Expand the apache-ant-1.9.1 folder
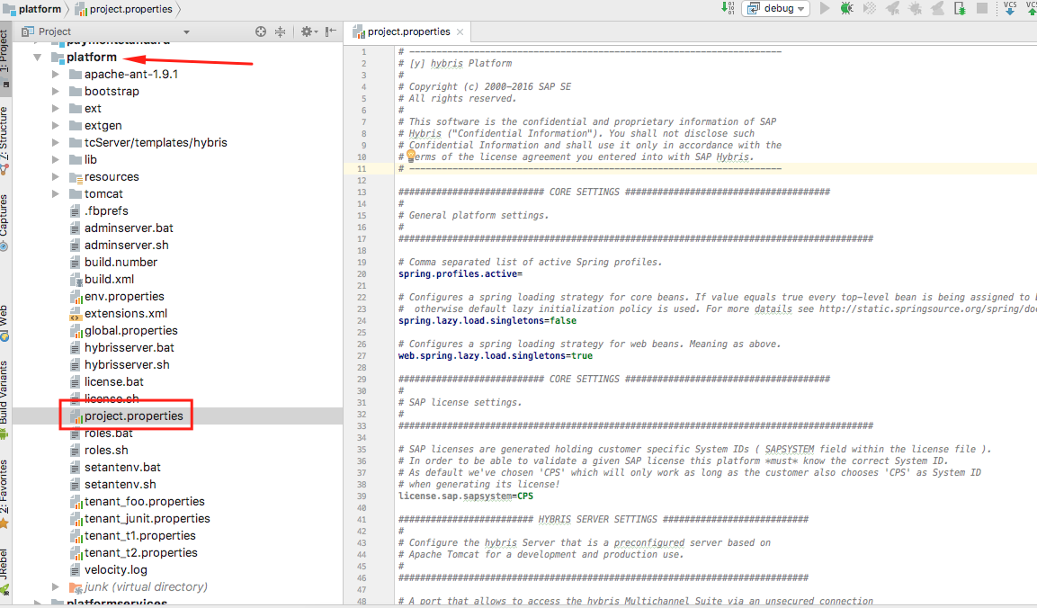The image size is (1037, 608). click(56, 74)
